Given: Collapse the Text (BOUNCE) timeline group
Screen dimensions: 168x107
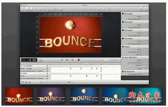Looking at the screenshot, I should point(22,66).
